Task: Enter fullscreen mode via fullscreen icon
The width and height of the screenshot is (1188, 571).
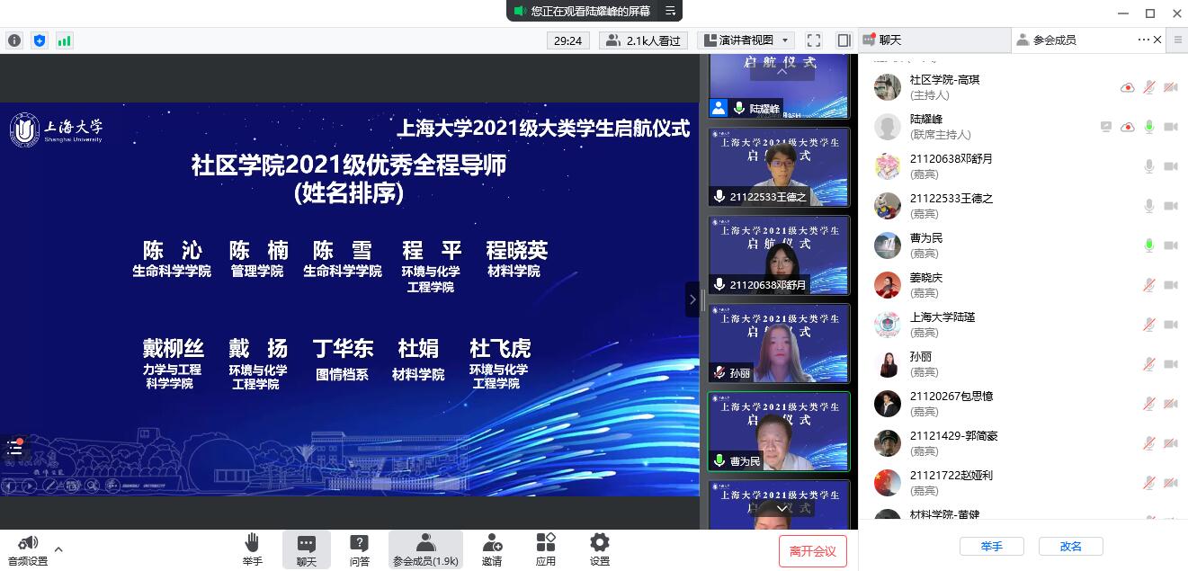Action: pos(814,40)
